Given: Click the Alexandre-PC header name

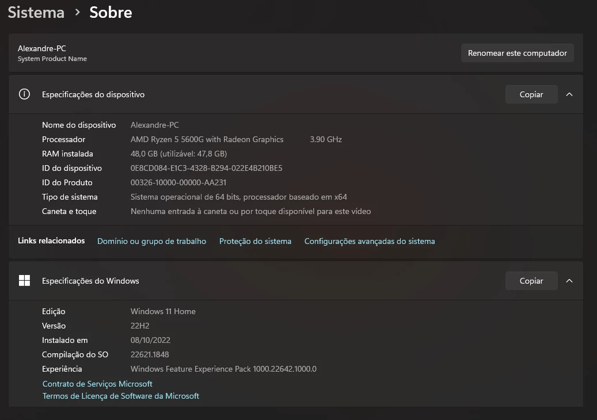Looking at the screenshot, I should pos(42,48).
